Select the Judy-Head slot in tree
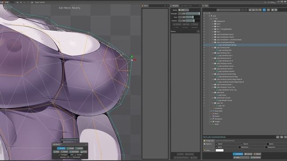Viewport: 287px width, 161px height. (220, 93)
